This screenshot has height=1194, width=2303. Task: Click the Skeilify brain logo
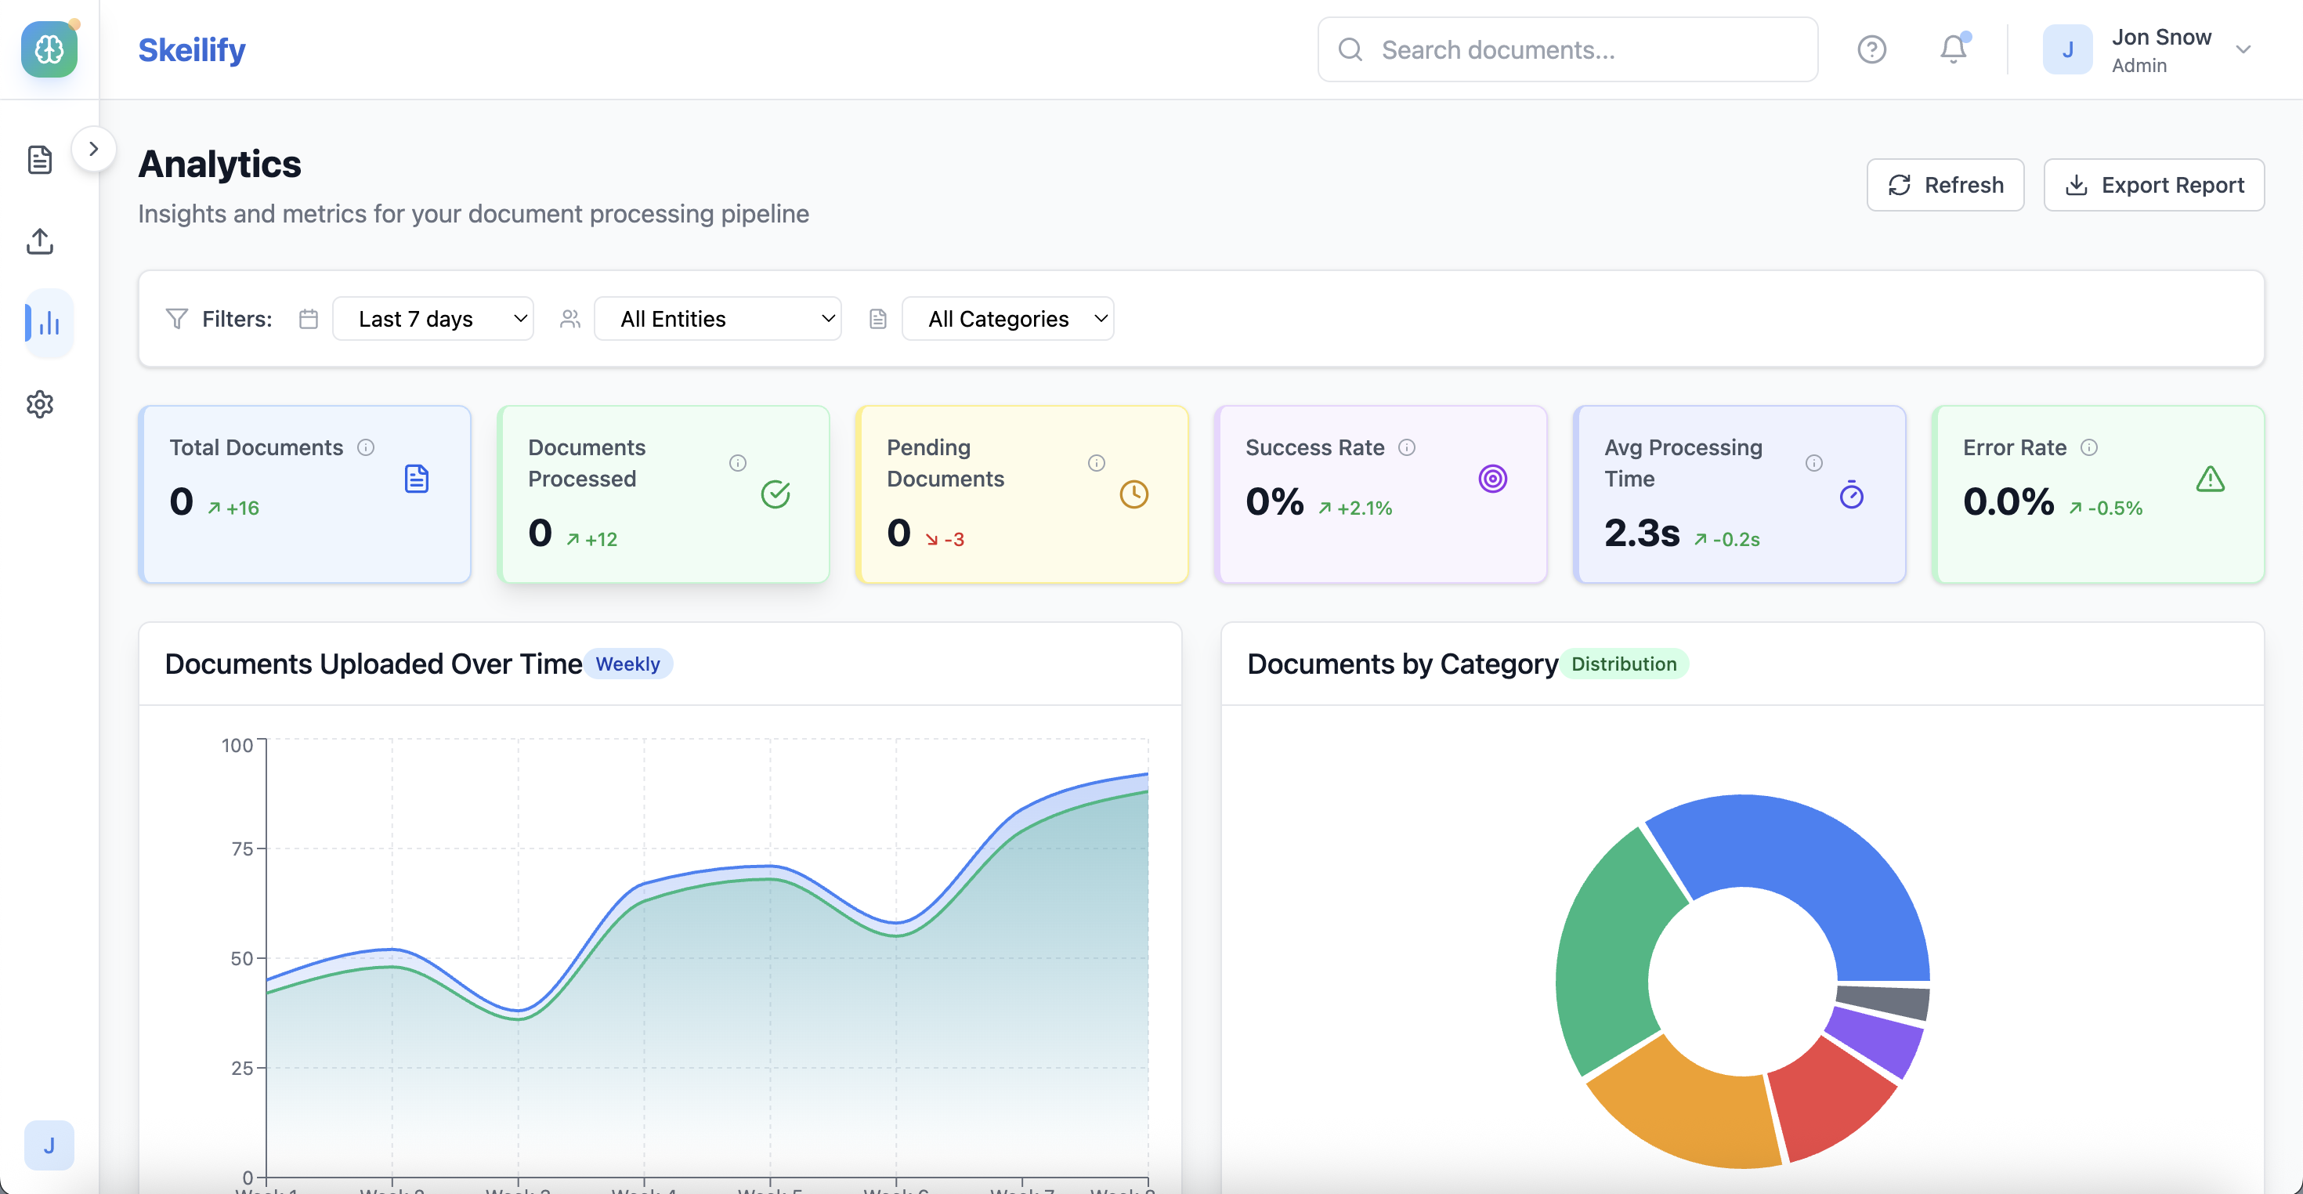(x=49, y=49)
